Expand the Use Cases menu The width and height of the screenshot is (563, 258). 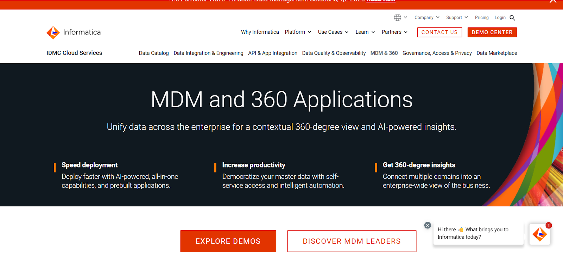click(x=333, y=32)
